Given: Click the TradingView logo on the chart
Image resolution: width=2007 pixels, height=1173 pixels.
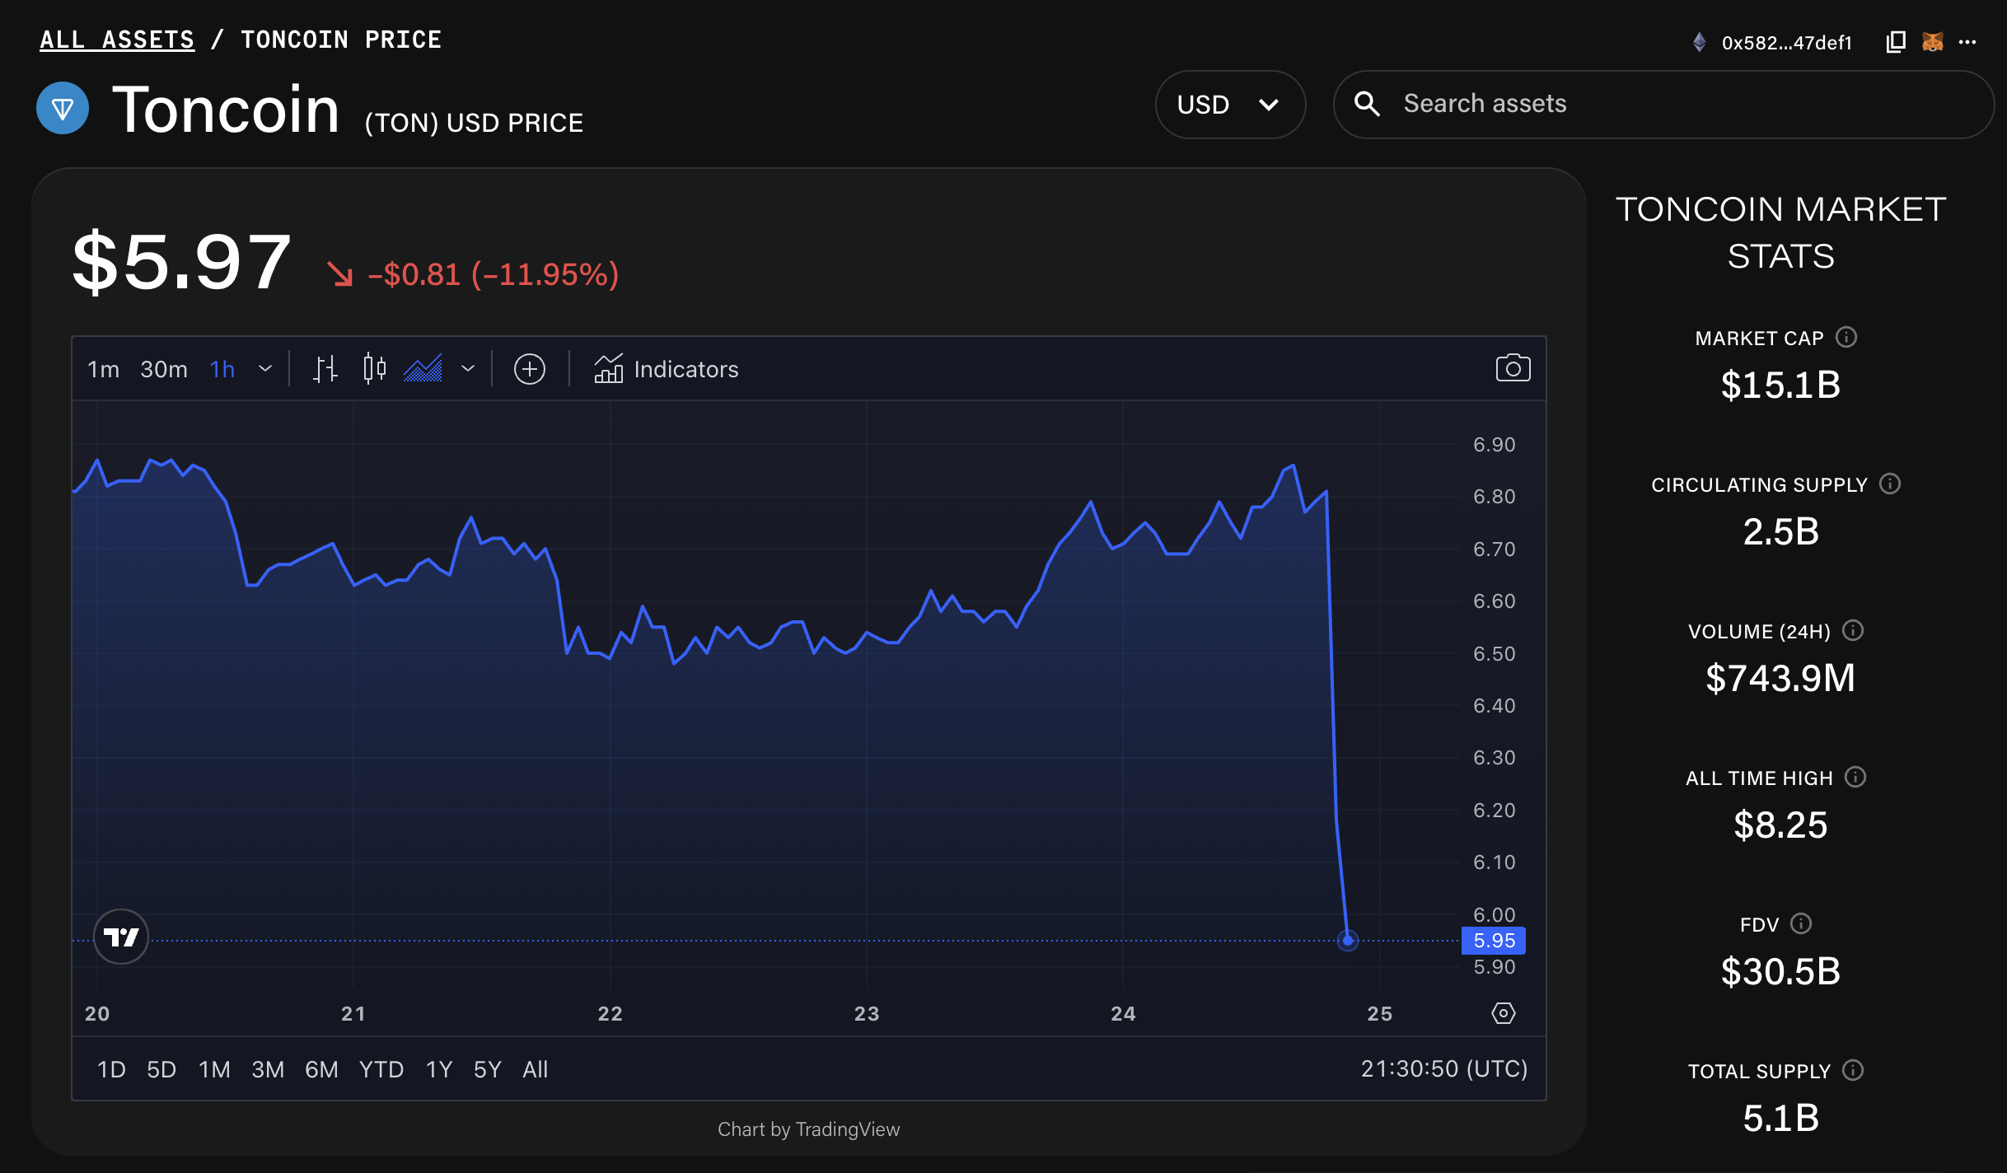Looking at the screenshot, I should 120,937.
